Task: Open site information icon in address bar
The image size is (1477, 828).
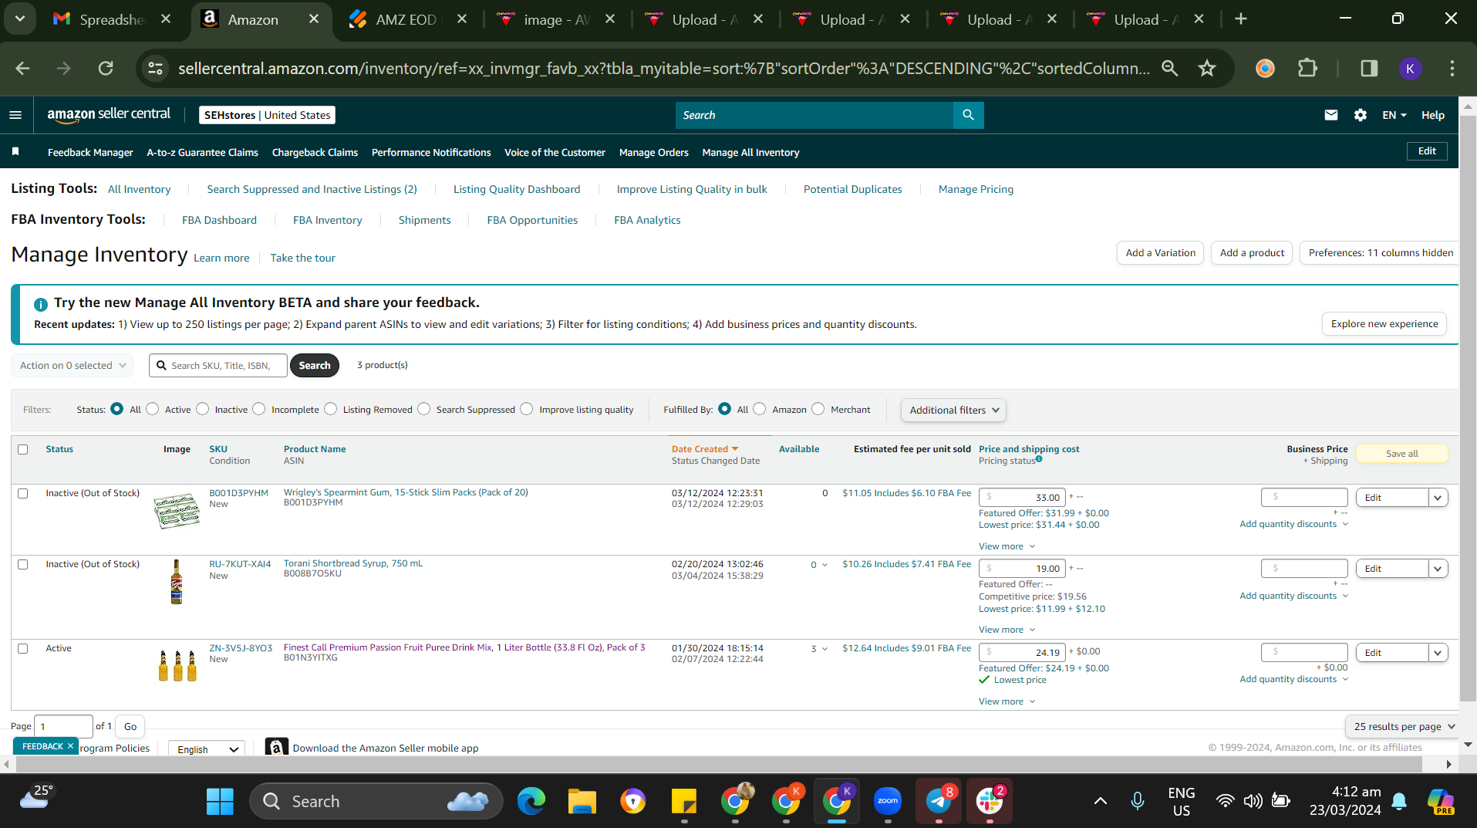Action: [155, 69]
